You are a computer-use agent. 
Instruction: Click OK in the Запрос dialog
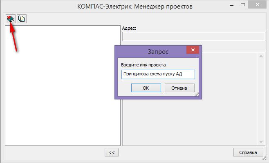point(146,88)
